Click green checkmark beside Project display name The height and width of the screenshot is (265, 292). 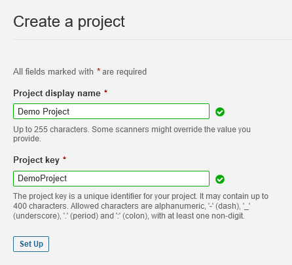click(220, 112)
